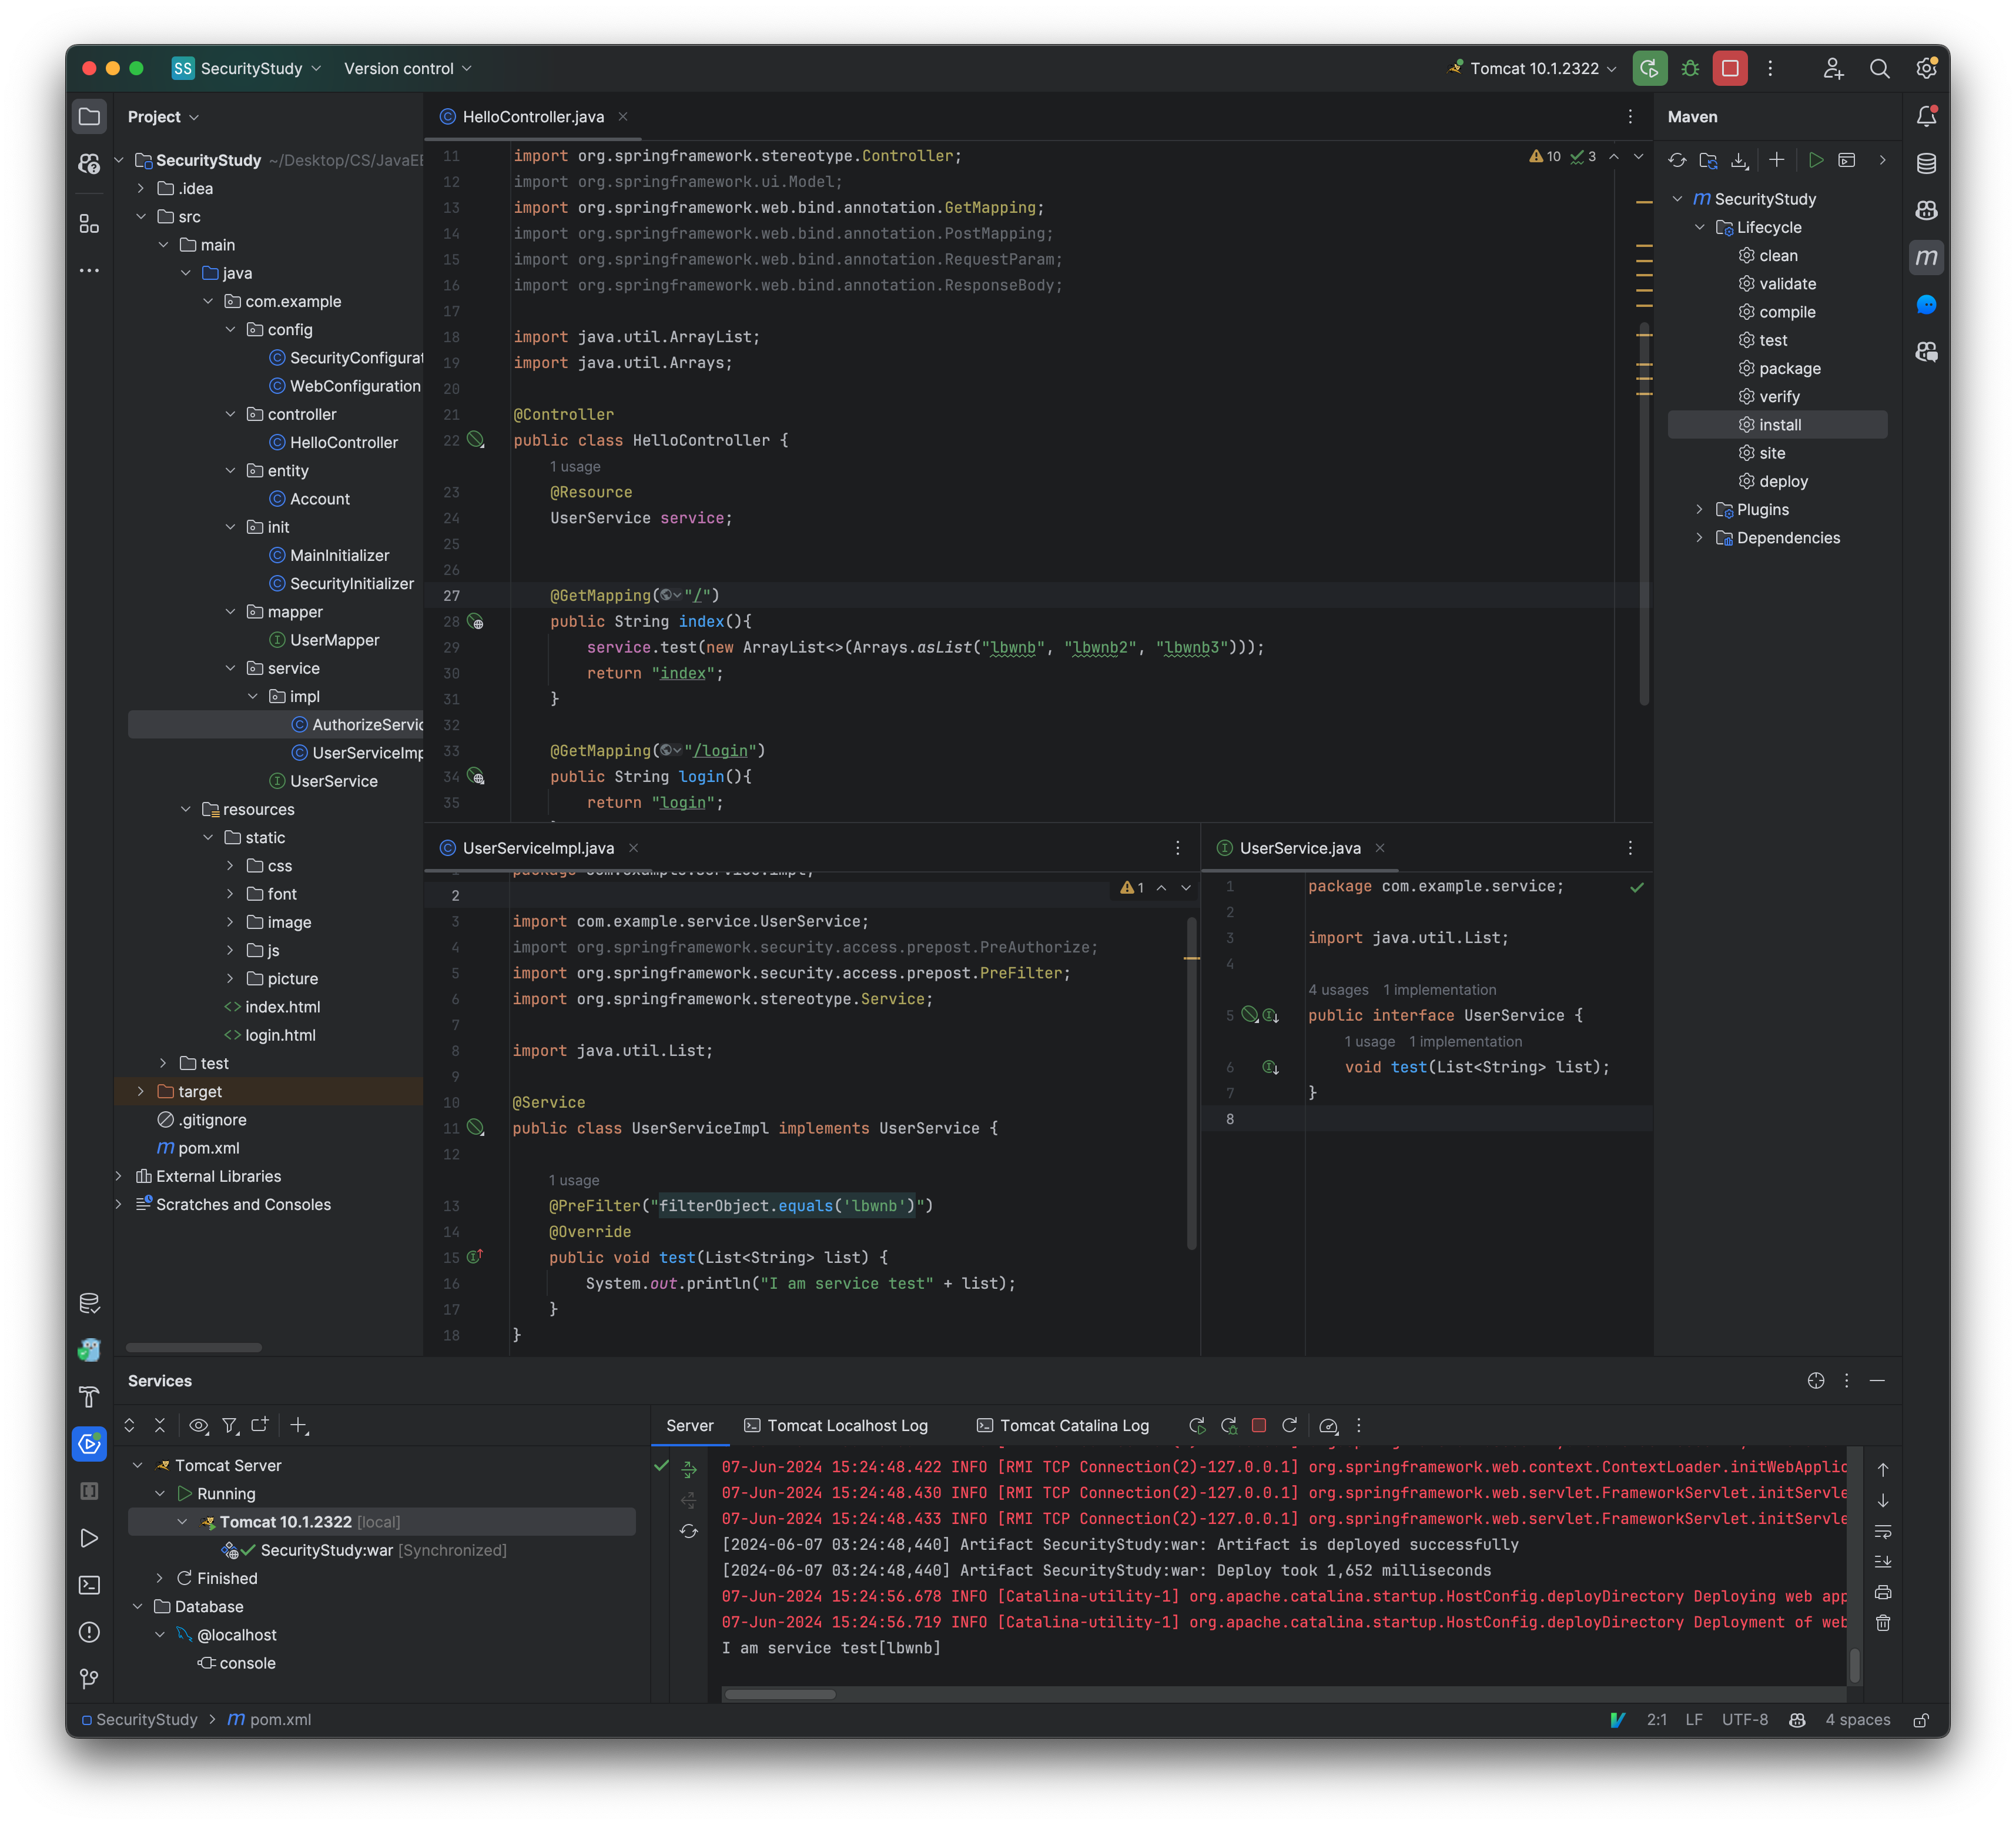This screenshot has width=2016, height=1825.
Task: Expand the target folder in Project tree
Action: click(x=141, y=1092)
